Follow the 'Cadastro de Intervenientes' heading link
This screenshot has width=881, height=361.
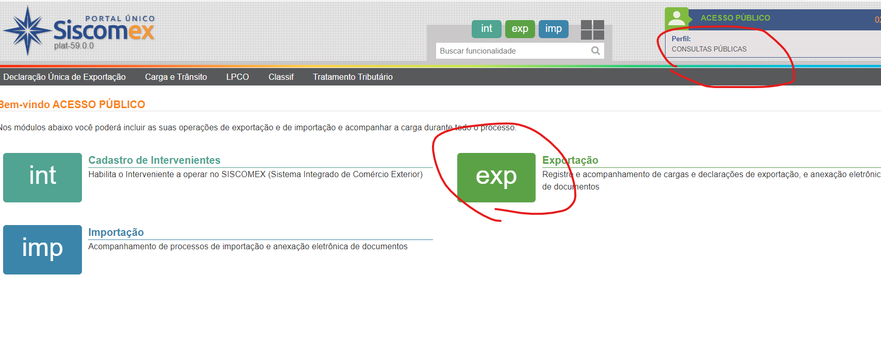tap(154, 160)
